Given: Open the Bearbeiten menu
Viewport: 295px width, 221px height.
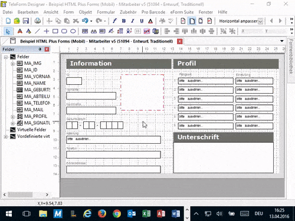Looking at the screenshot, I should (x=28, y=12).
